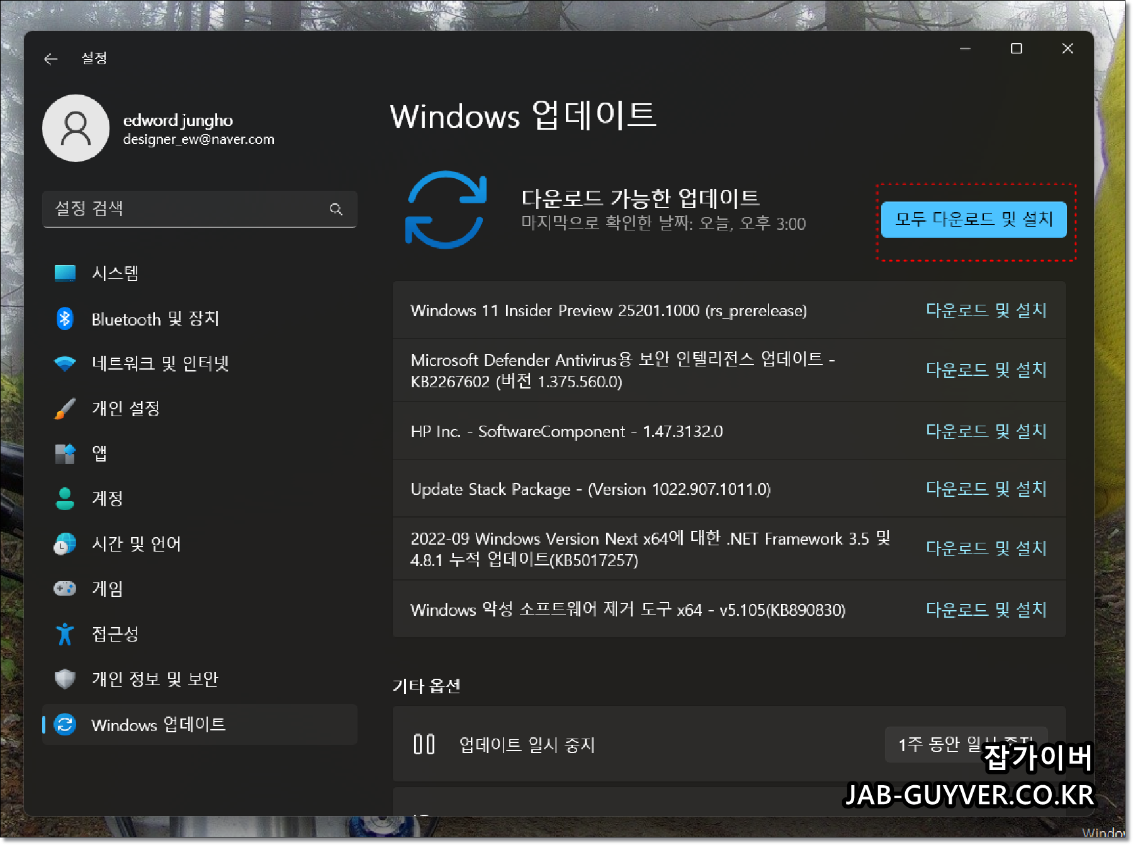
Task: Download and install .NET Framework KB5017257 update
Action: (986, 548)
